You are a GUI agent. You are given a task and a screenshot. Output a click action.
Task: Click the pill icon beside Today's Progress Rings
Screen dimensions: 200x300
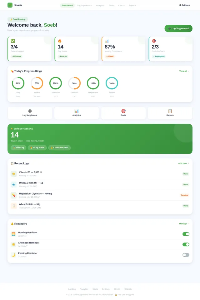pyautogui.click(x=12, y=71)
